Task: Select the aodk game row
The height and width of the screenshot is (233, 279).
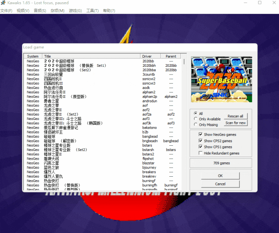Action: [x=102, y=88]
